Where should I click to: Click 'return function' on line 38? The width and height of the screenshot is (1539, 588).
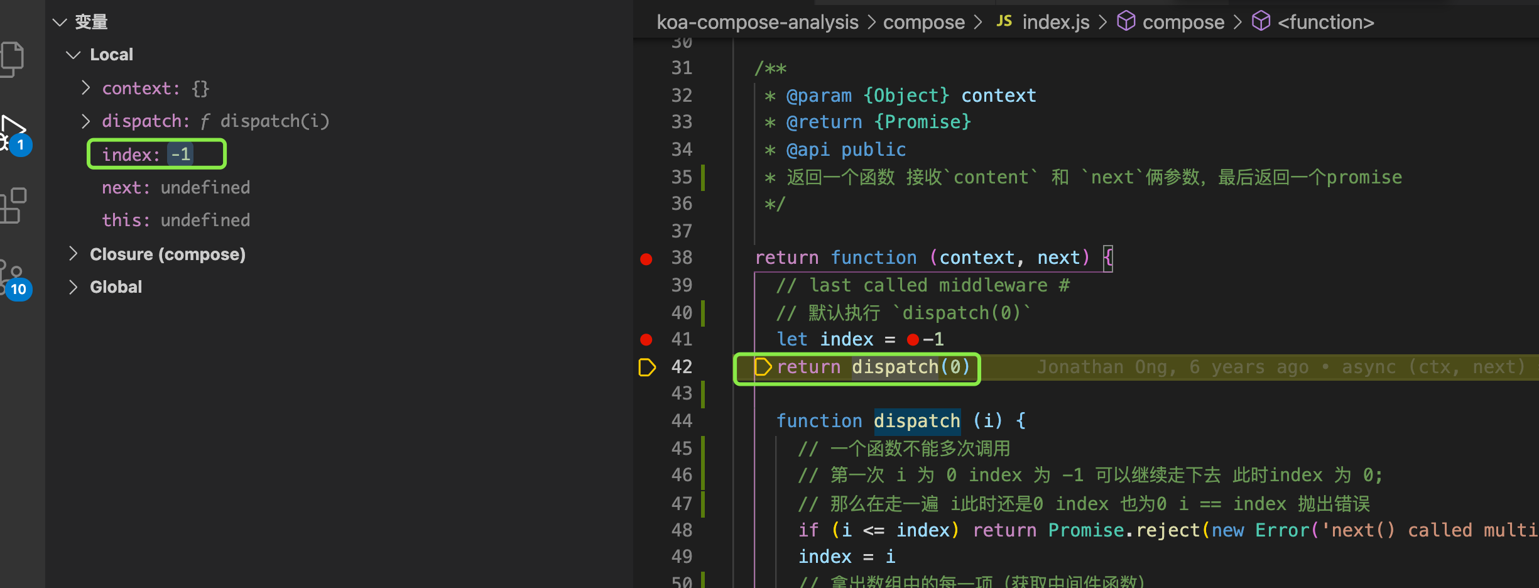pyautogui.click(x=835, y=258)
